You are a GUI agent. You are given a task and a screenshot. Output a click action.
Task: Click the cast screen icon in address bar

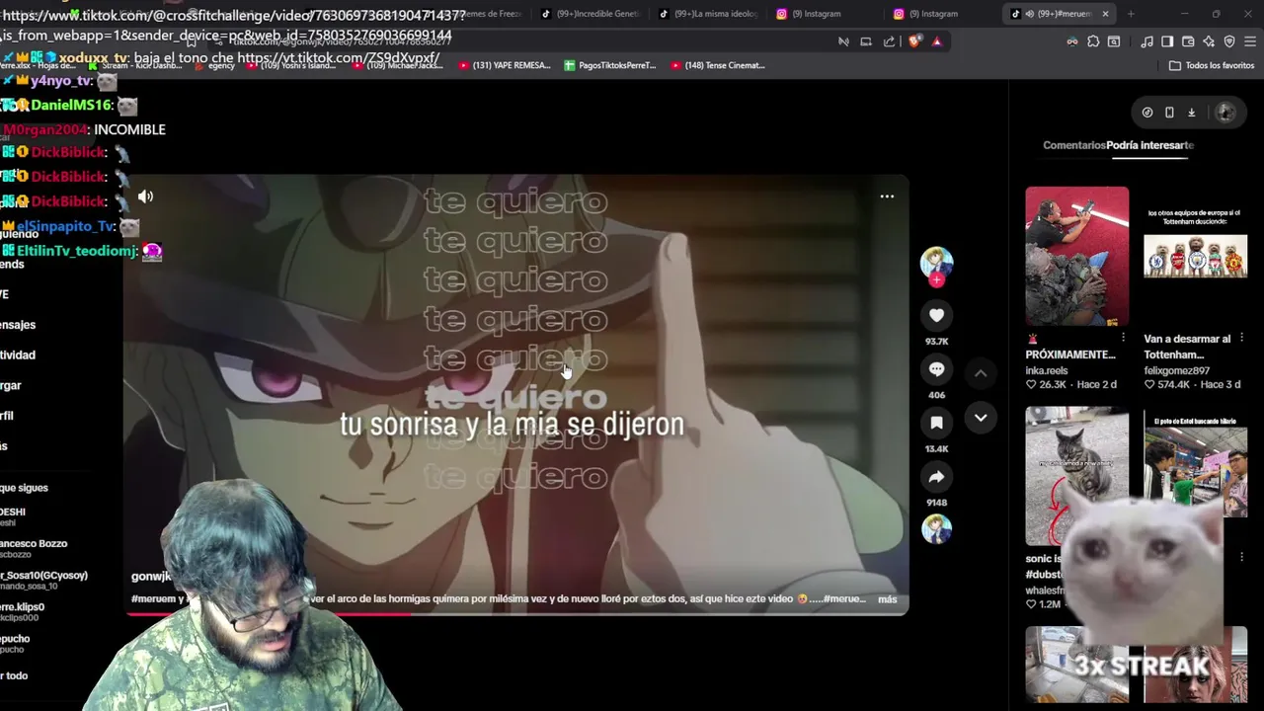(866, 41)
